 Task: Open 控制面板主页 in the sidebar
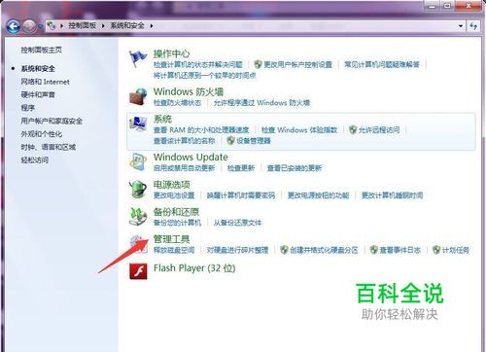(x=42, y=50)
